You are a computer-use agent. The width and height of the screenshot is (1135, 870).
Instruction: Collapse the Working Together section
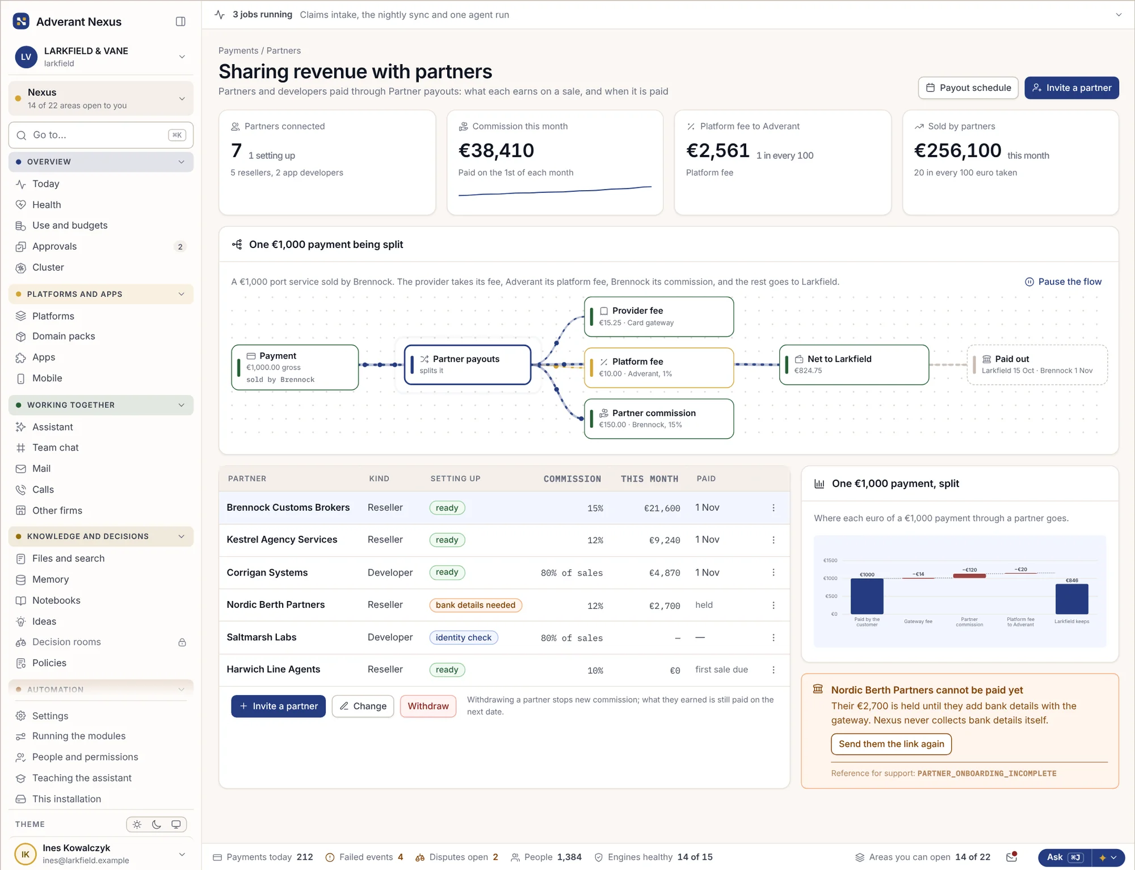point(101,405)
